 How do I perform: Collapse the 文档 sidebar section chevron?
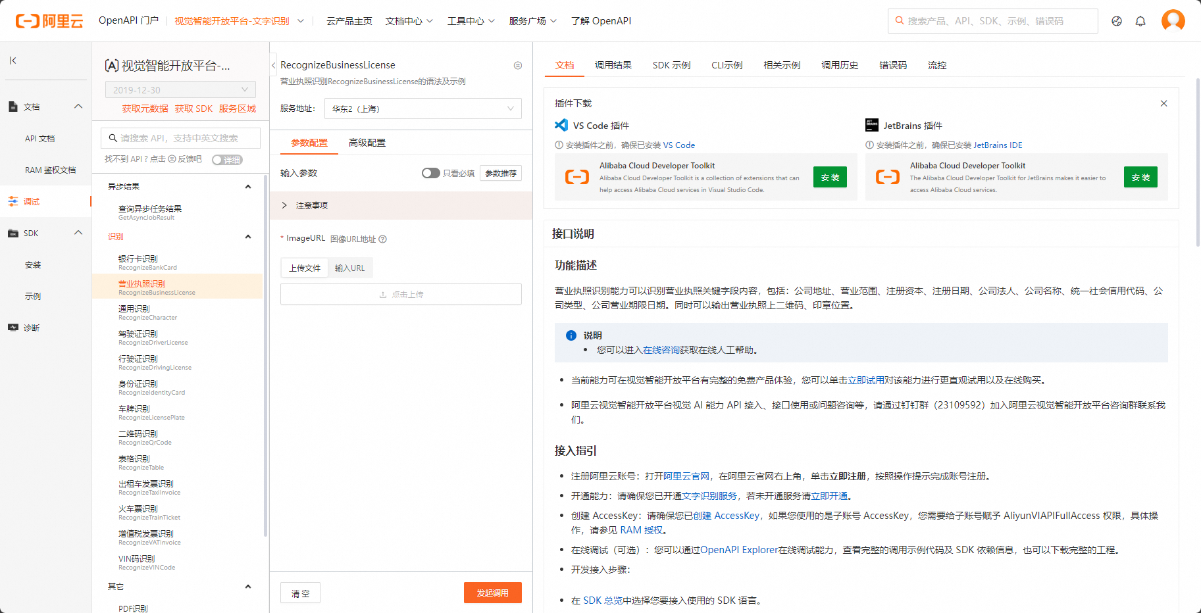(x=78, y=106)
